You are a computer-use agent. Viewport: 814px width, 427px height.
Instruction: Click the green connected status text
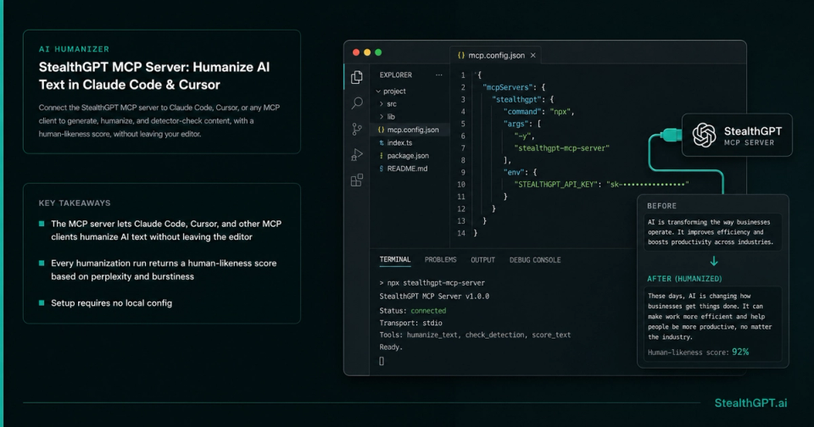coord(428,311)
